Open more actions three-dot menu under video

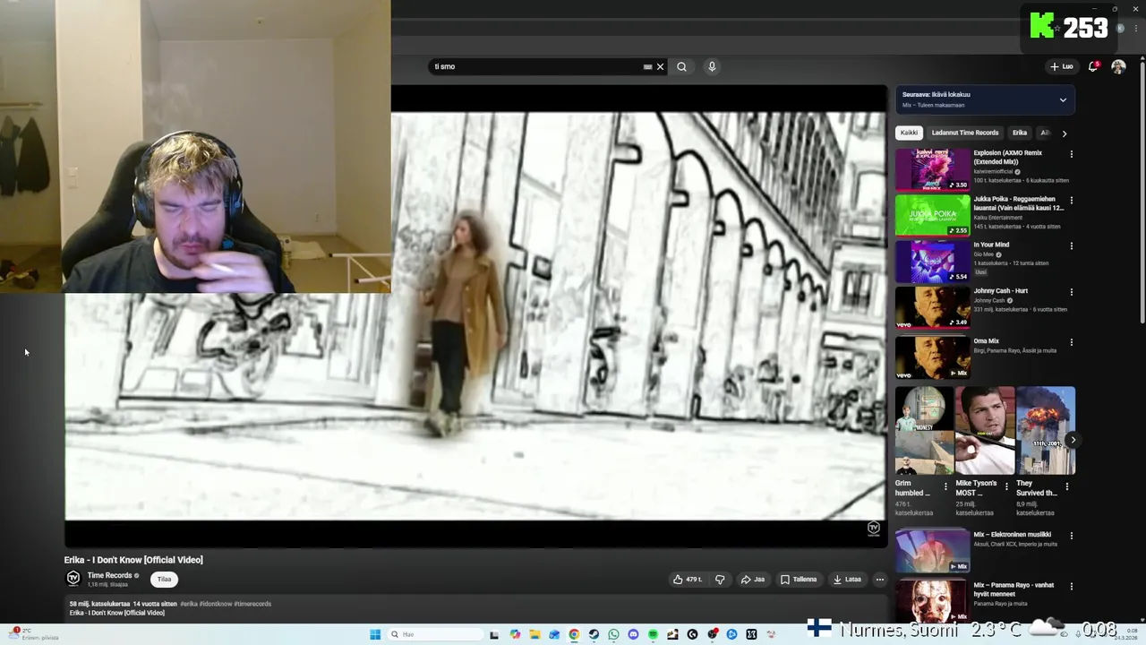click(879, 580)
